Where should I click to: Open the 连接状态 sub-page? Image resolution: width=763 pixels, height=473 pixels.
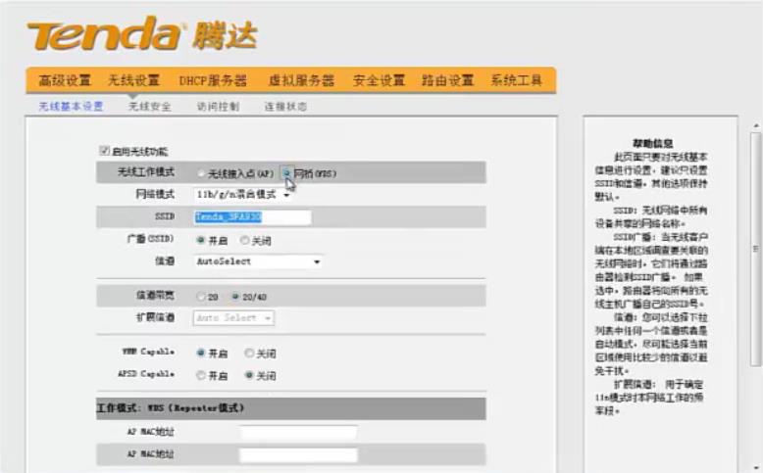point(285,106)
